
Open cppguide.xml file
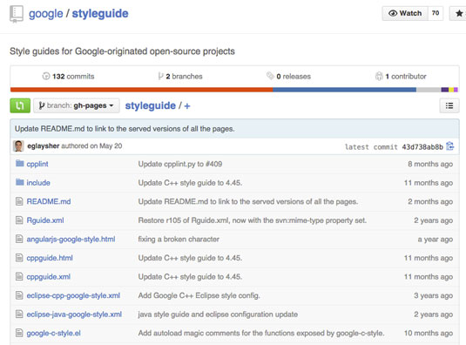(x=49, y=277)
